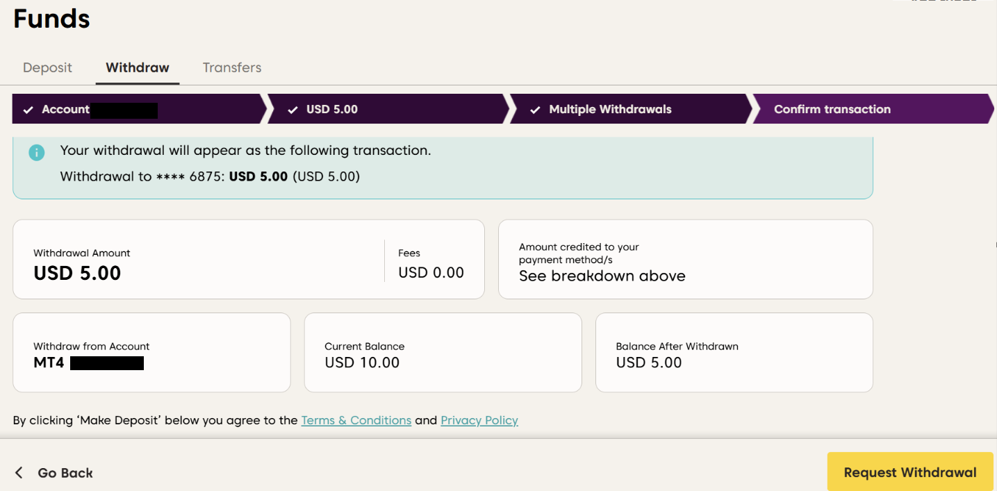
Task: Open the Privacy Policy link
Action: point(479,420)
